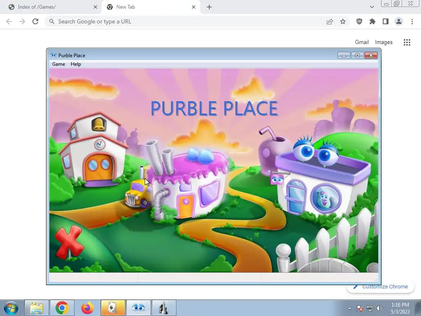Image resolution: width=421 pixels, height=316 pixels.
Task: Reload the page
Action: [x=35, y=21]
